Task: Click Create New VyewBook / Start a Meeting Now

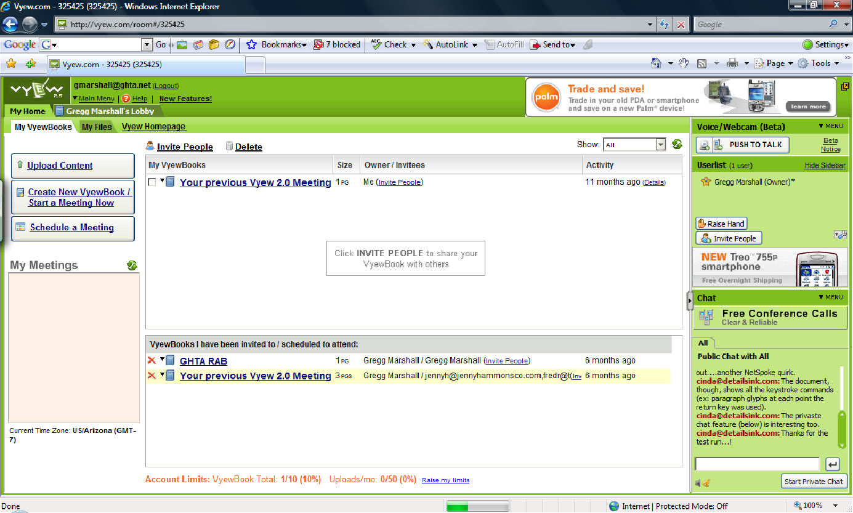Action: (73, 197)
